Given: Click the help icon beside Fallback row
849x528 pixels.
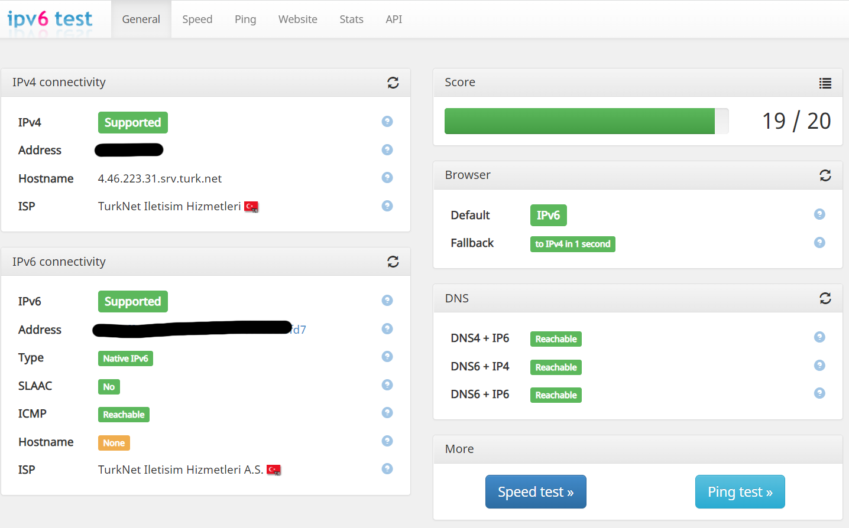Looking at the screenshot, I should pos(819,242).
